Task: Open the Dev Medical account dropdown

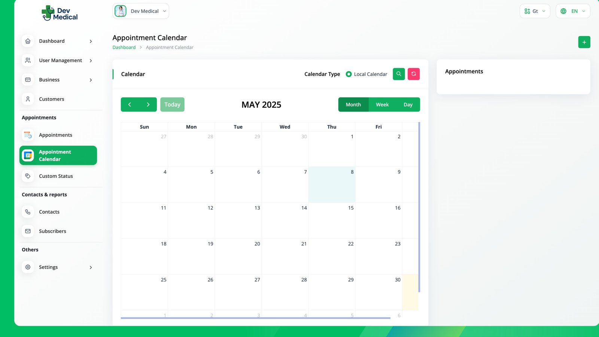Action: [141, 11]
